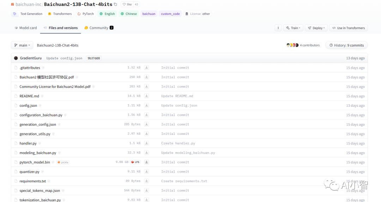The width and height of the screenshot is (381, 202).
Task: Open Use in Transformers
Action: pyautogui.click(x=349, y=28)
